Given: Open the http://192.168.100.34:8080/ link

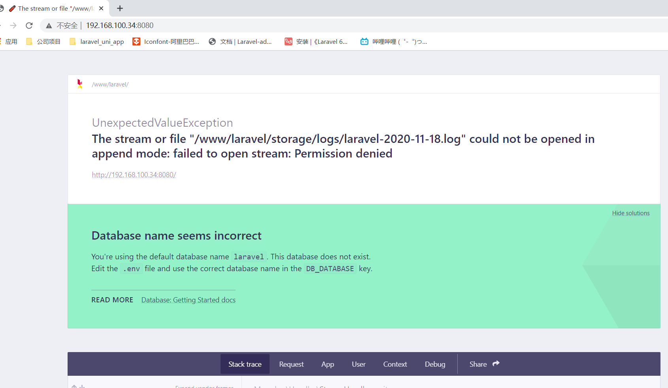Looking at the screenshot, I should coord(134,175).
